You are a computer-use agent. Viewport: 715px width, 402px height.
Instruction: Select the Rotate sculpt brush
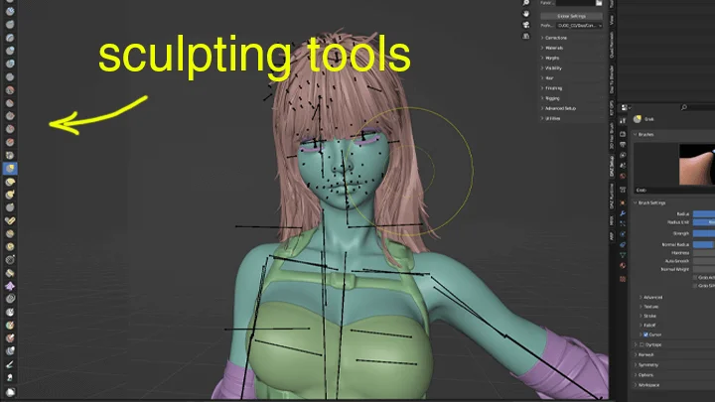click(10, 246)
